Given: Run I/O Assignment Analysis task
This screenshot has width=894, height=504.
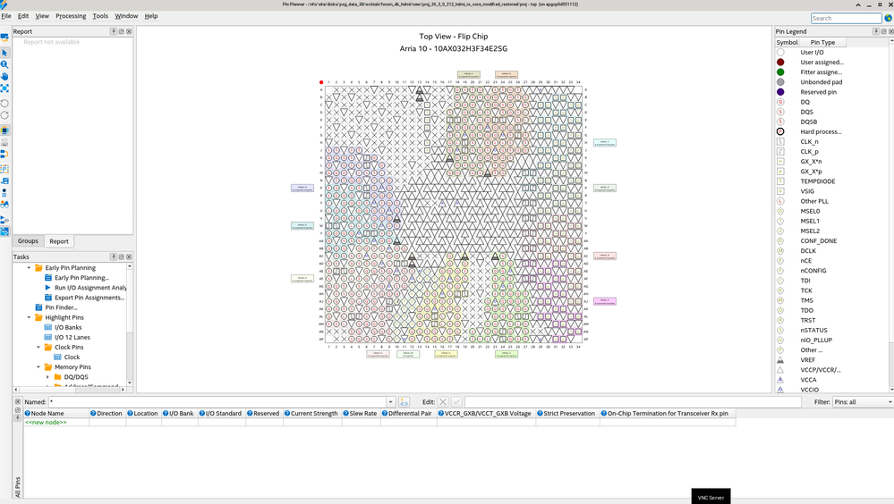Looking at the screenshot, I should (x=90, y=288).
